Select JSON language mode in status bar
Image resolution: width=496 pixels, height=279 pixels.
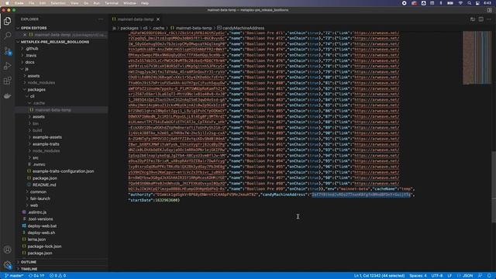465,276
